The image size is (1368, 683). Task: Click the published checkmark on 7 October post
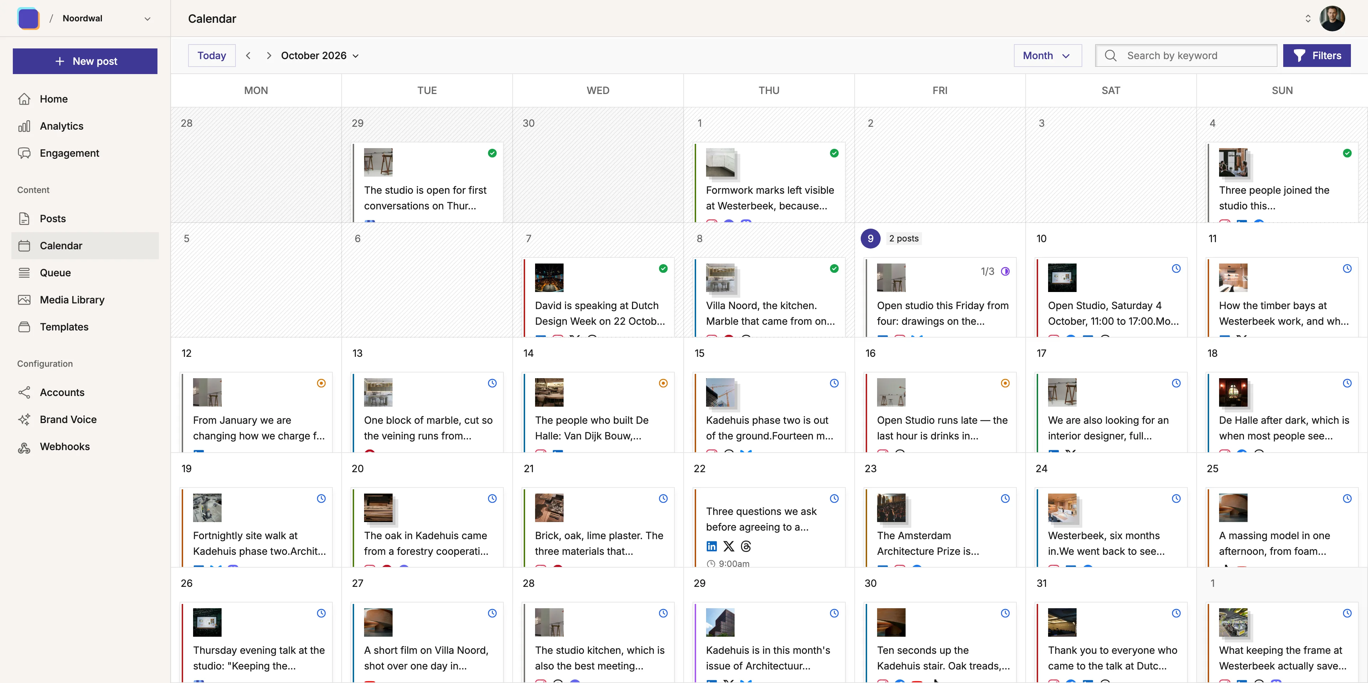(x=663, y=268)
